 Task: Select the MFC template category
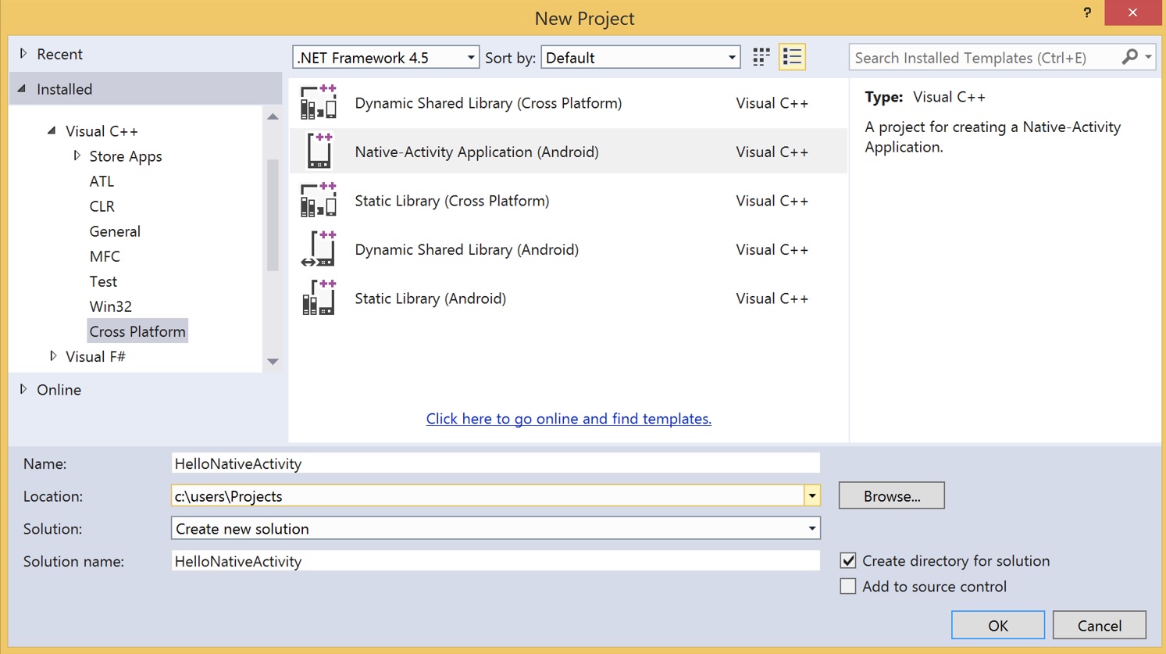(105, 256)
